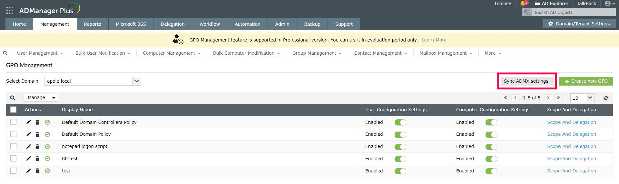Viewport: 619px width, 184px height.
Task: Click the notification bell icon
Action: pos(523,4)
